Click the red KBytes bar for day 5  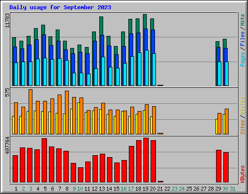pyautogui.click(x=45, y=160)
